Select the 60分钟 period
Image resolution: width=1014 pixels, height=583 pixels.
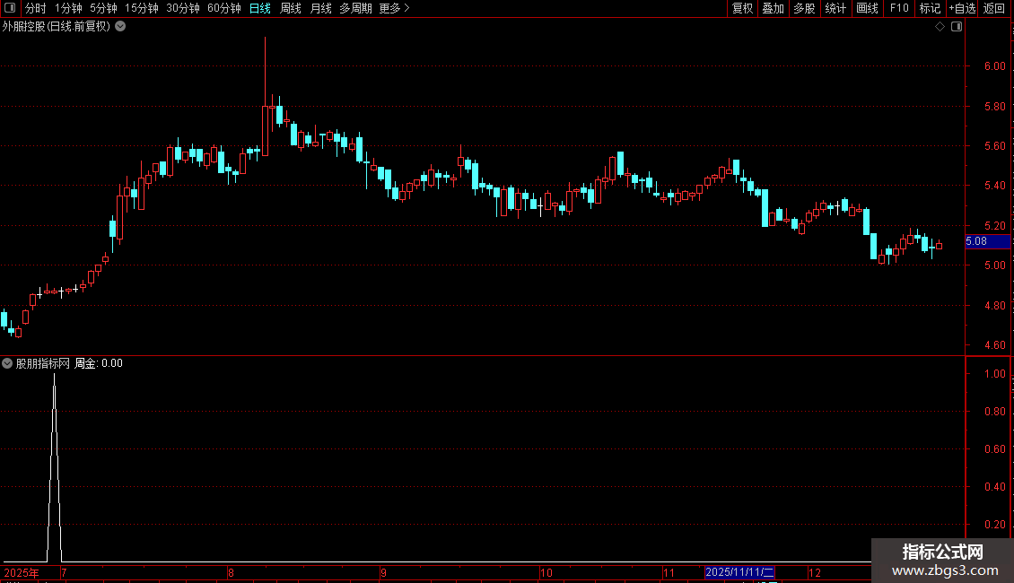tap(224, 8)
